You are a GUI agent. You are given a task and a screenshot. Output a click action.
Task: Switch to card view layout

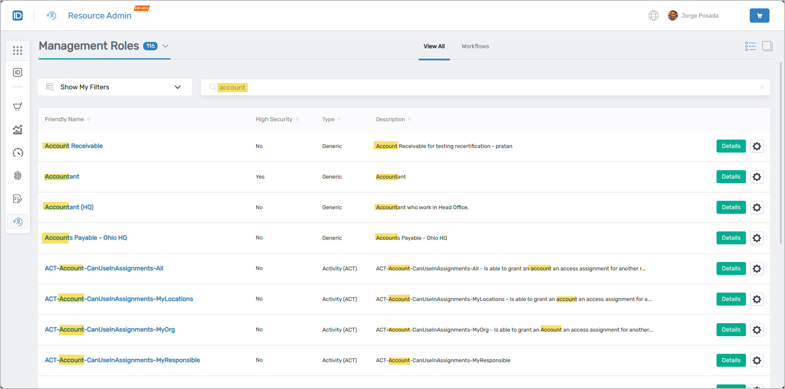(x=767, y=46)
